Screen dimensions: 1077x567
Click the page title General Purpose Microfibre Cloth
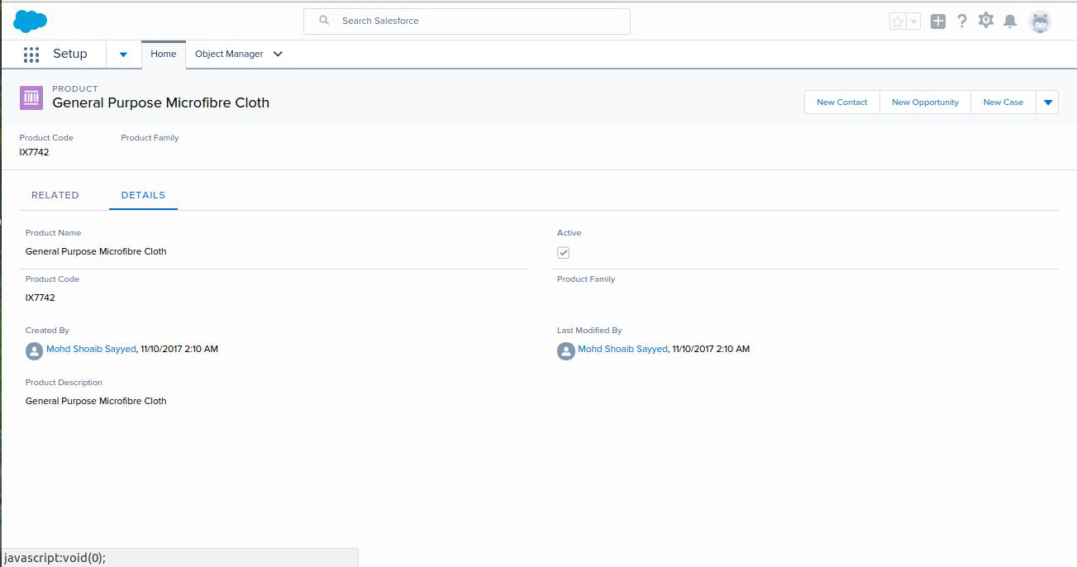point(161,102)
